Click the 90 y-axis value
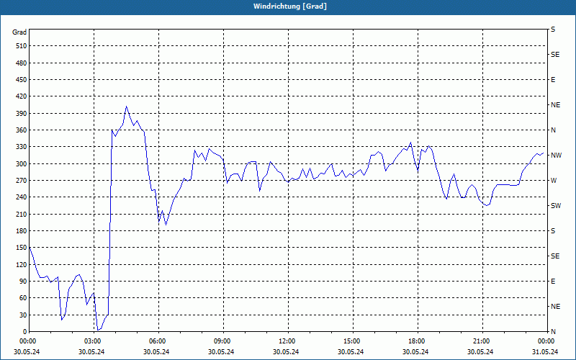The width and height of the screenshot is (576, 360). (23, 282)
